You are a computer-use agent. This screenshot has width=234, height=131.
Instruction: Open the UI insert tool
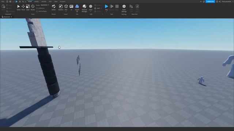click(71, 7)
